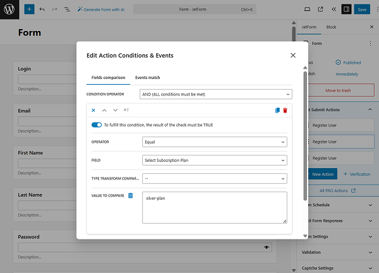Click the silver-plan value text area
The image size is (379, 273).
click(215, 207)
